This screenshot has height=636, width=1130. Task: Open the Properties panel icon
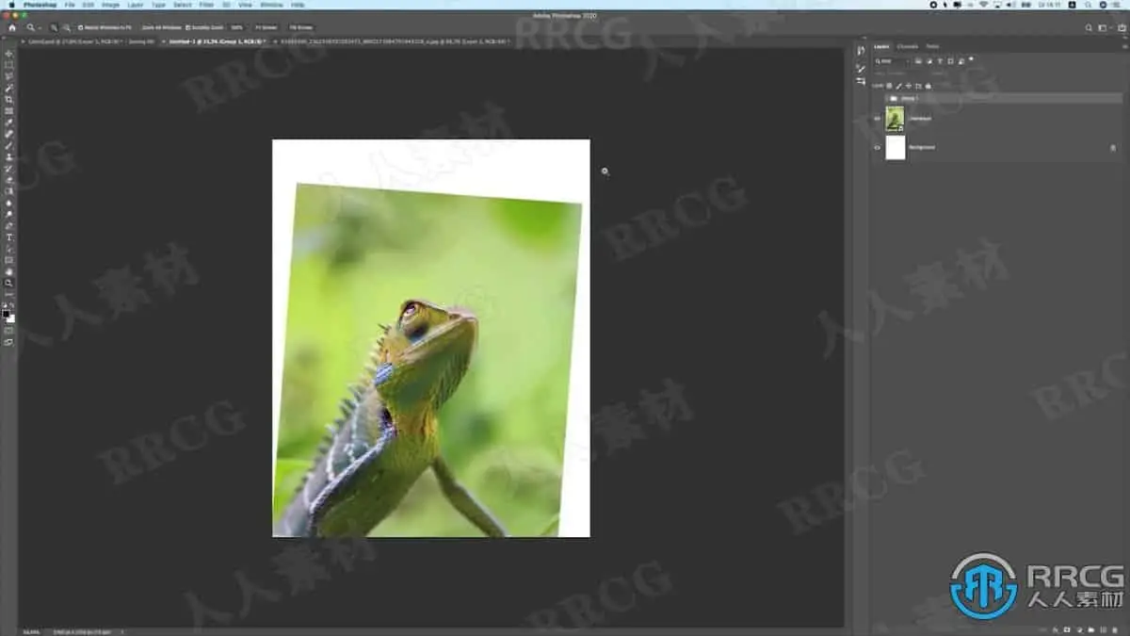click(x=861, y=81)
